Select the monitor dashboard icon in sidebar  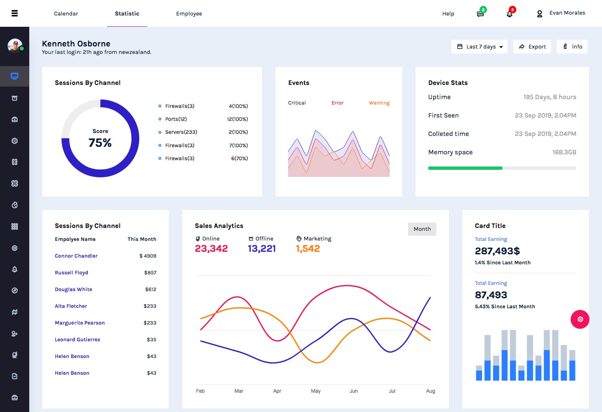pos(15,76)
